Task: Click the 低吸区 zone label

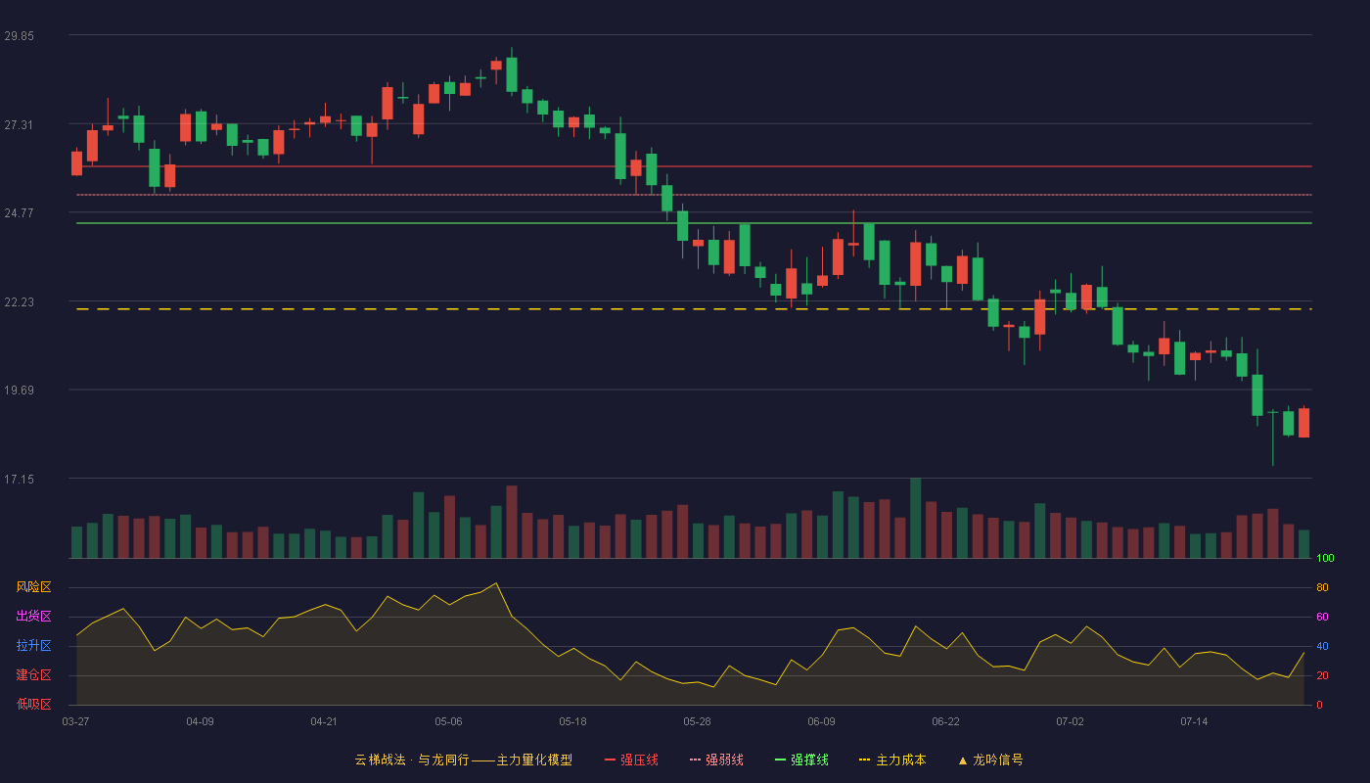Action: pyautogui.click(x=33, y=704)
